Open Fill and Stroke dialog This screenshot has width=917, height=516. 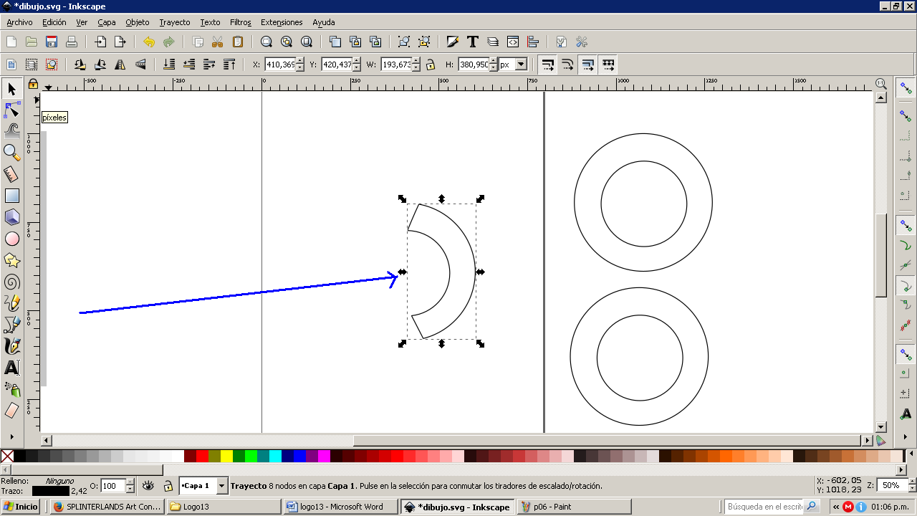(453, 42)
